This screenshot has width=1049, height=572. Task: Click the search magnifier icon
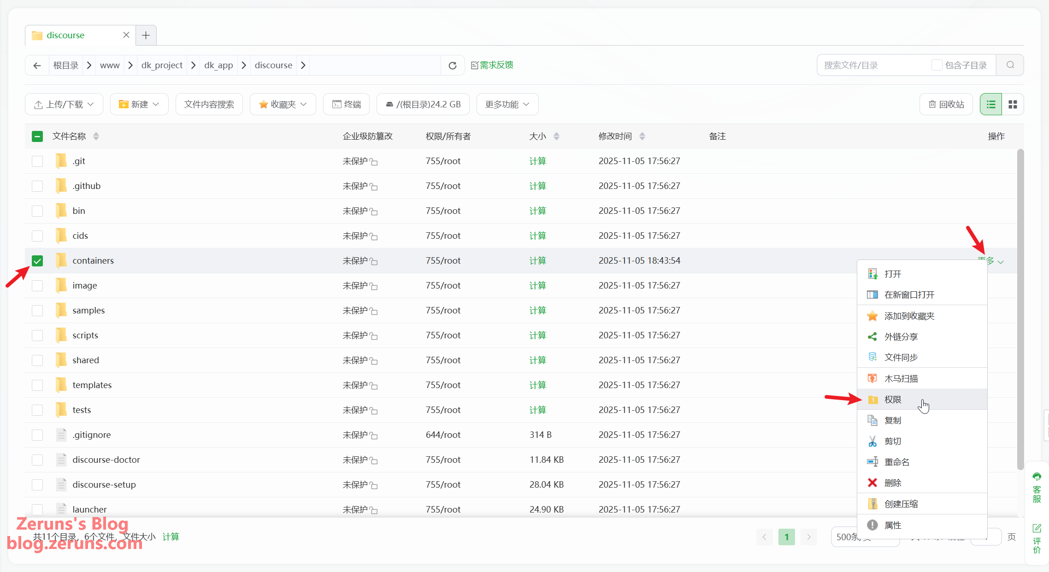[x=1010, y=65]
